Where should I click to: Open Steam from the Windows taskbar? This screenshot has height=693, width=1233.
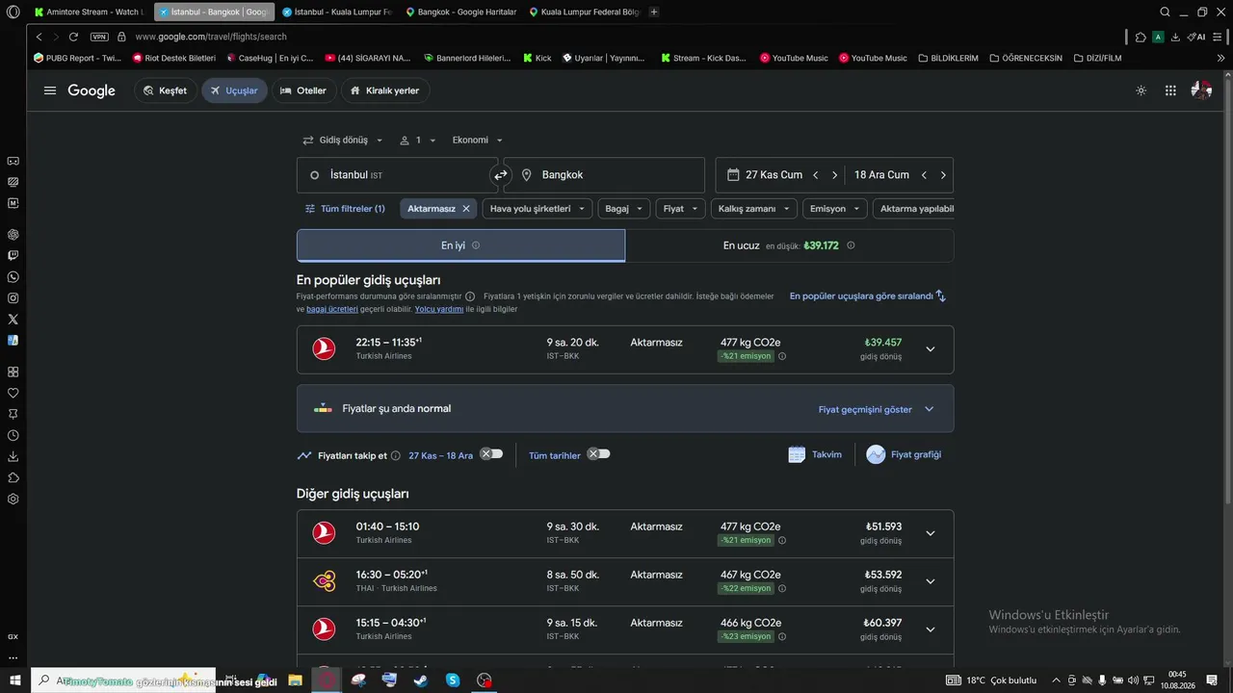421,680
